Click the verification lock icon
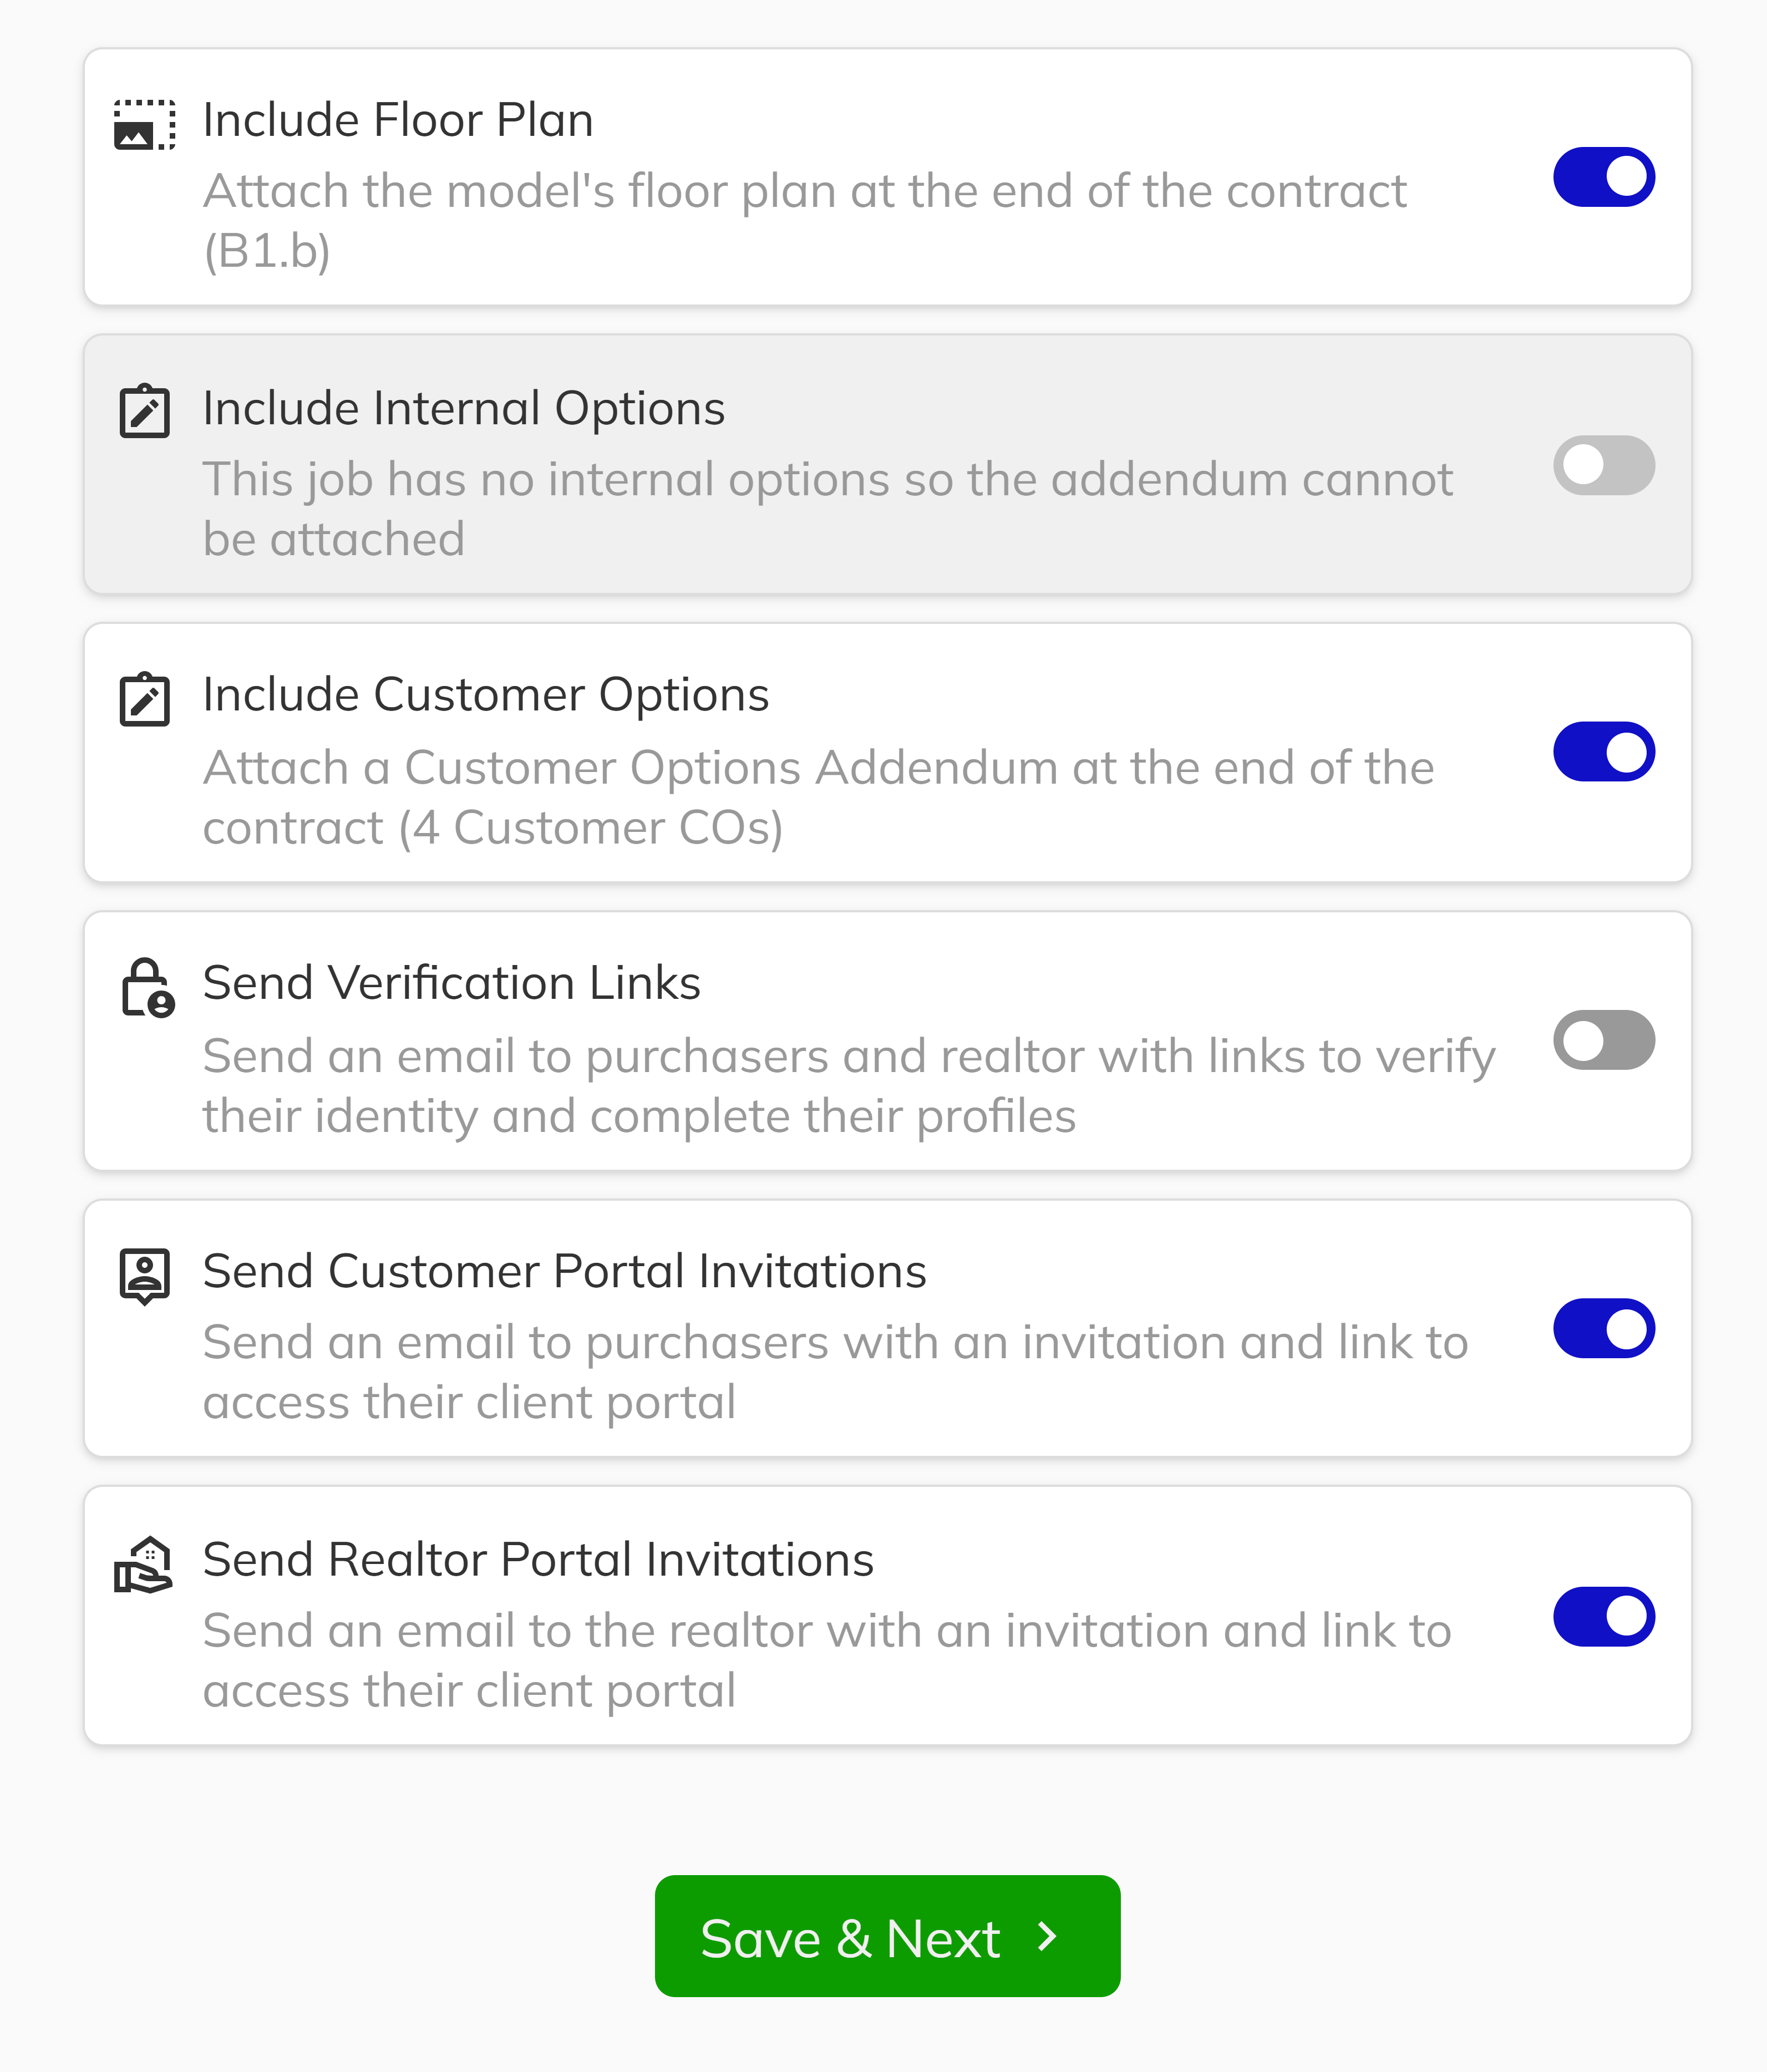The image size is (1767, 2072). (147, 988)
